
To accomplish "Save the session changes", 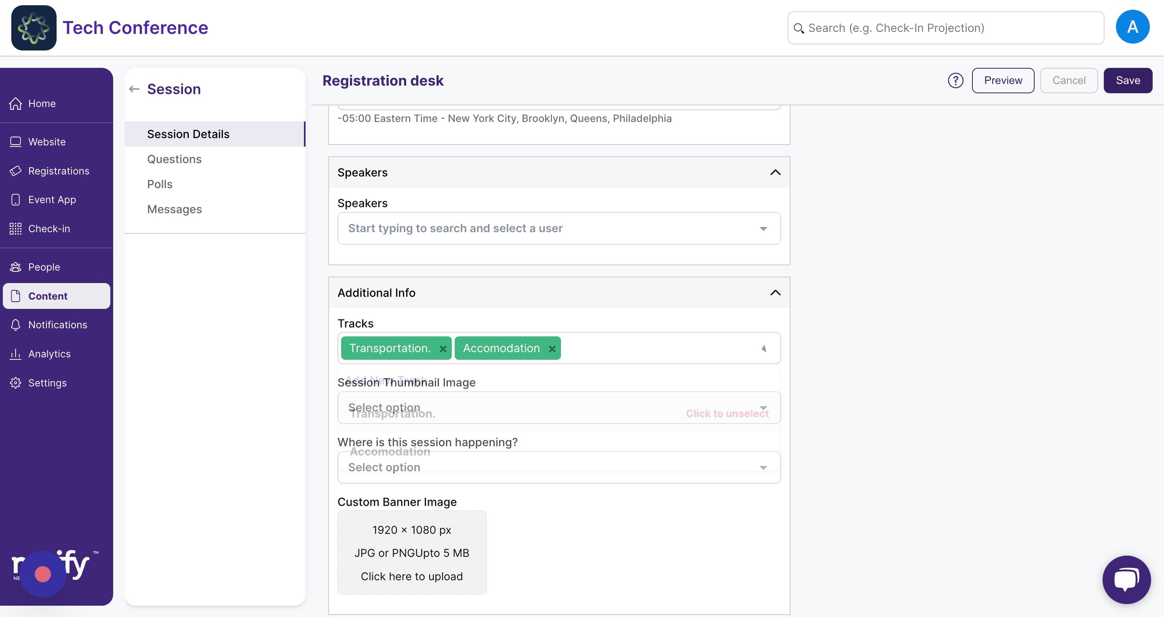I will (1128, 80).
